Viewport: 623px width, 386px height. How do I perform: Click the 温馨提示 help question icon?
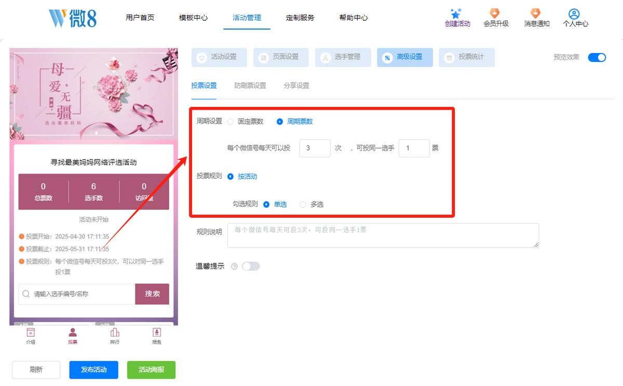click(x=234, y=267)
